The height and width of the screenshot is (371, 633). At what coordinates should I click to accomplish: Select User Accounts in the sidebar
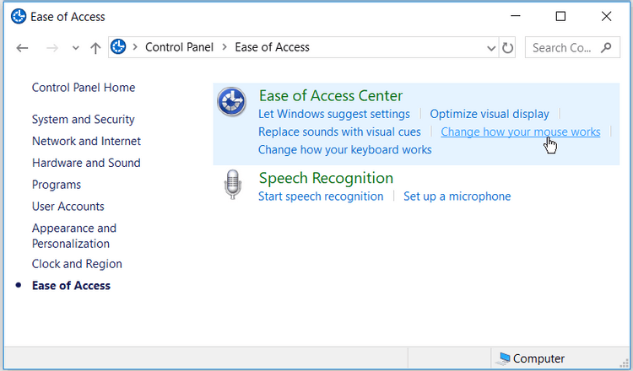[x=68, y=207]
